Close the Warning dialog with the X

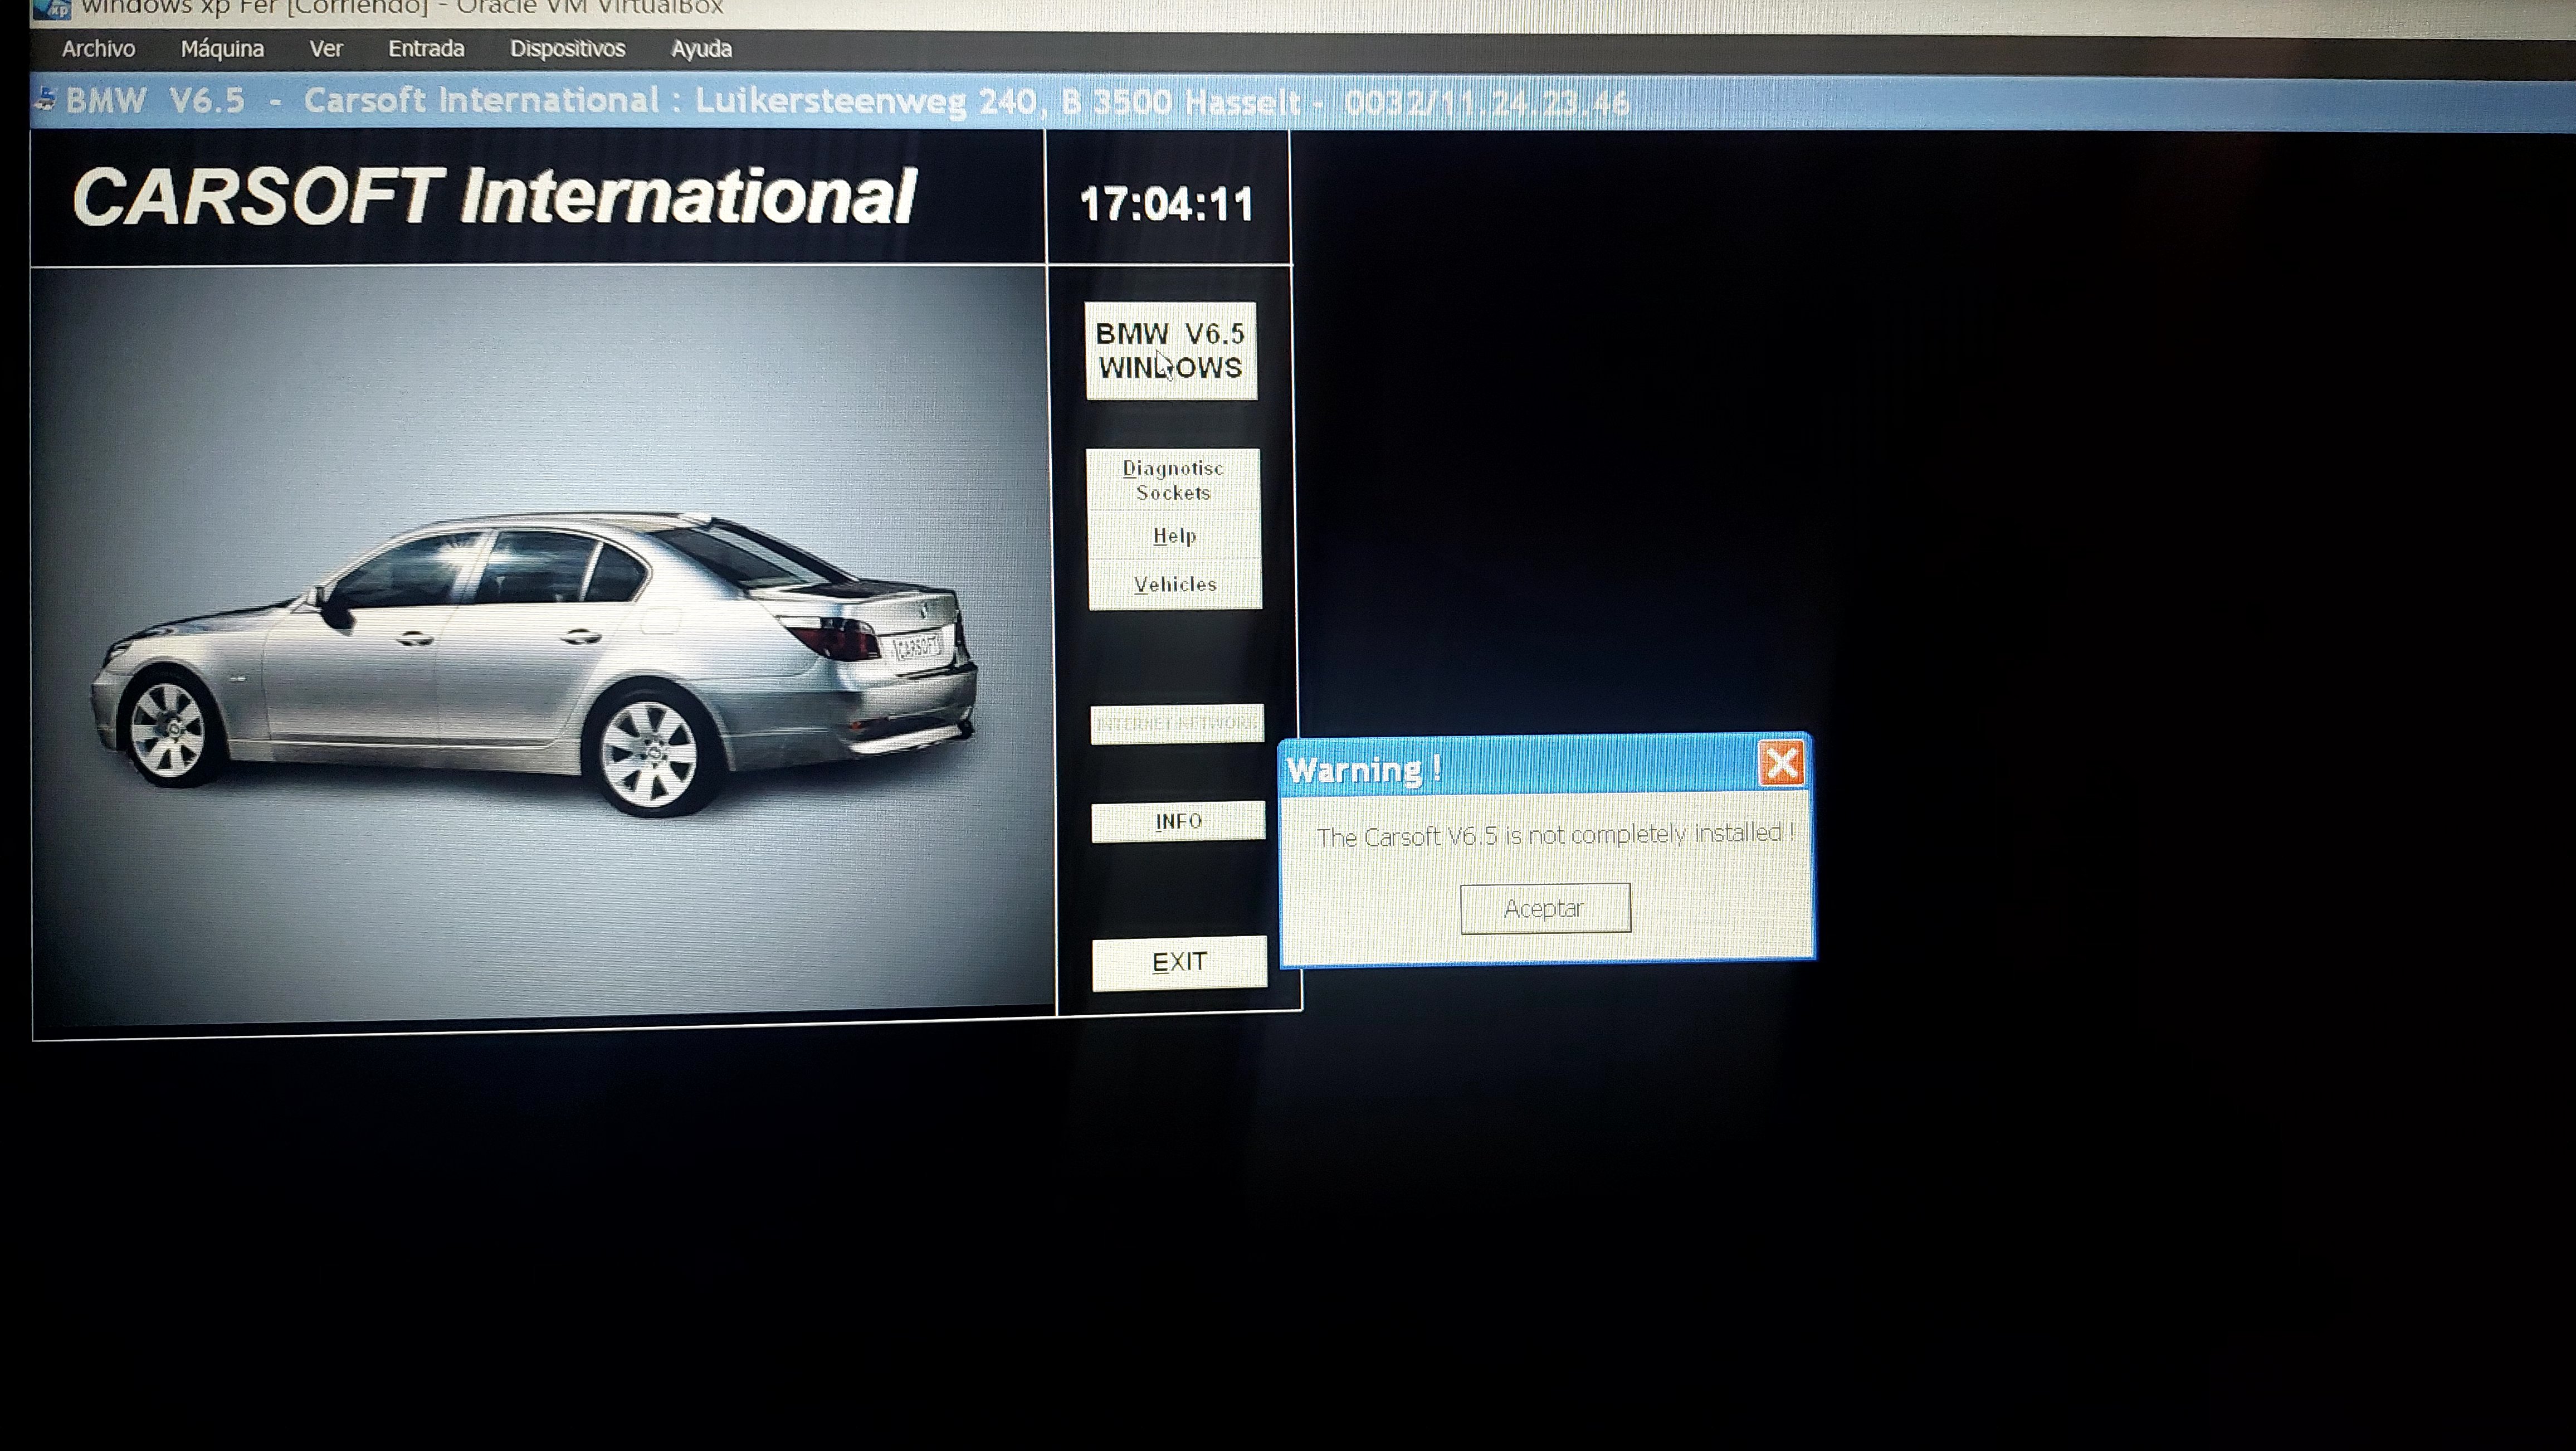coord(1782,764)
